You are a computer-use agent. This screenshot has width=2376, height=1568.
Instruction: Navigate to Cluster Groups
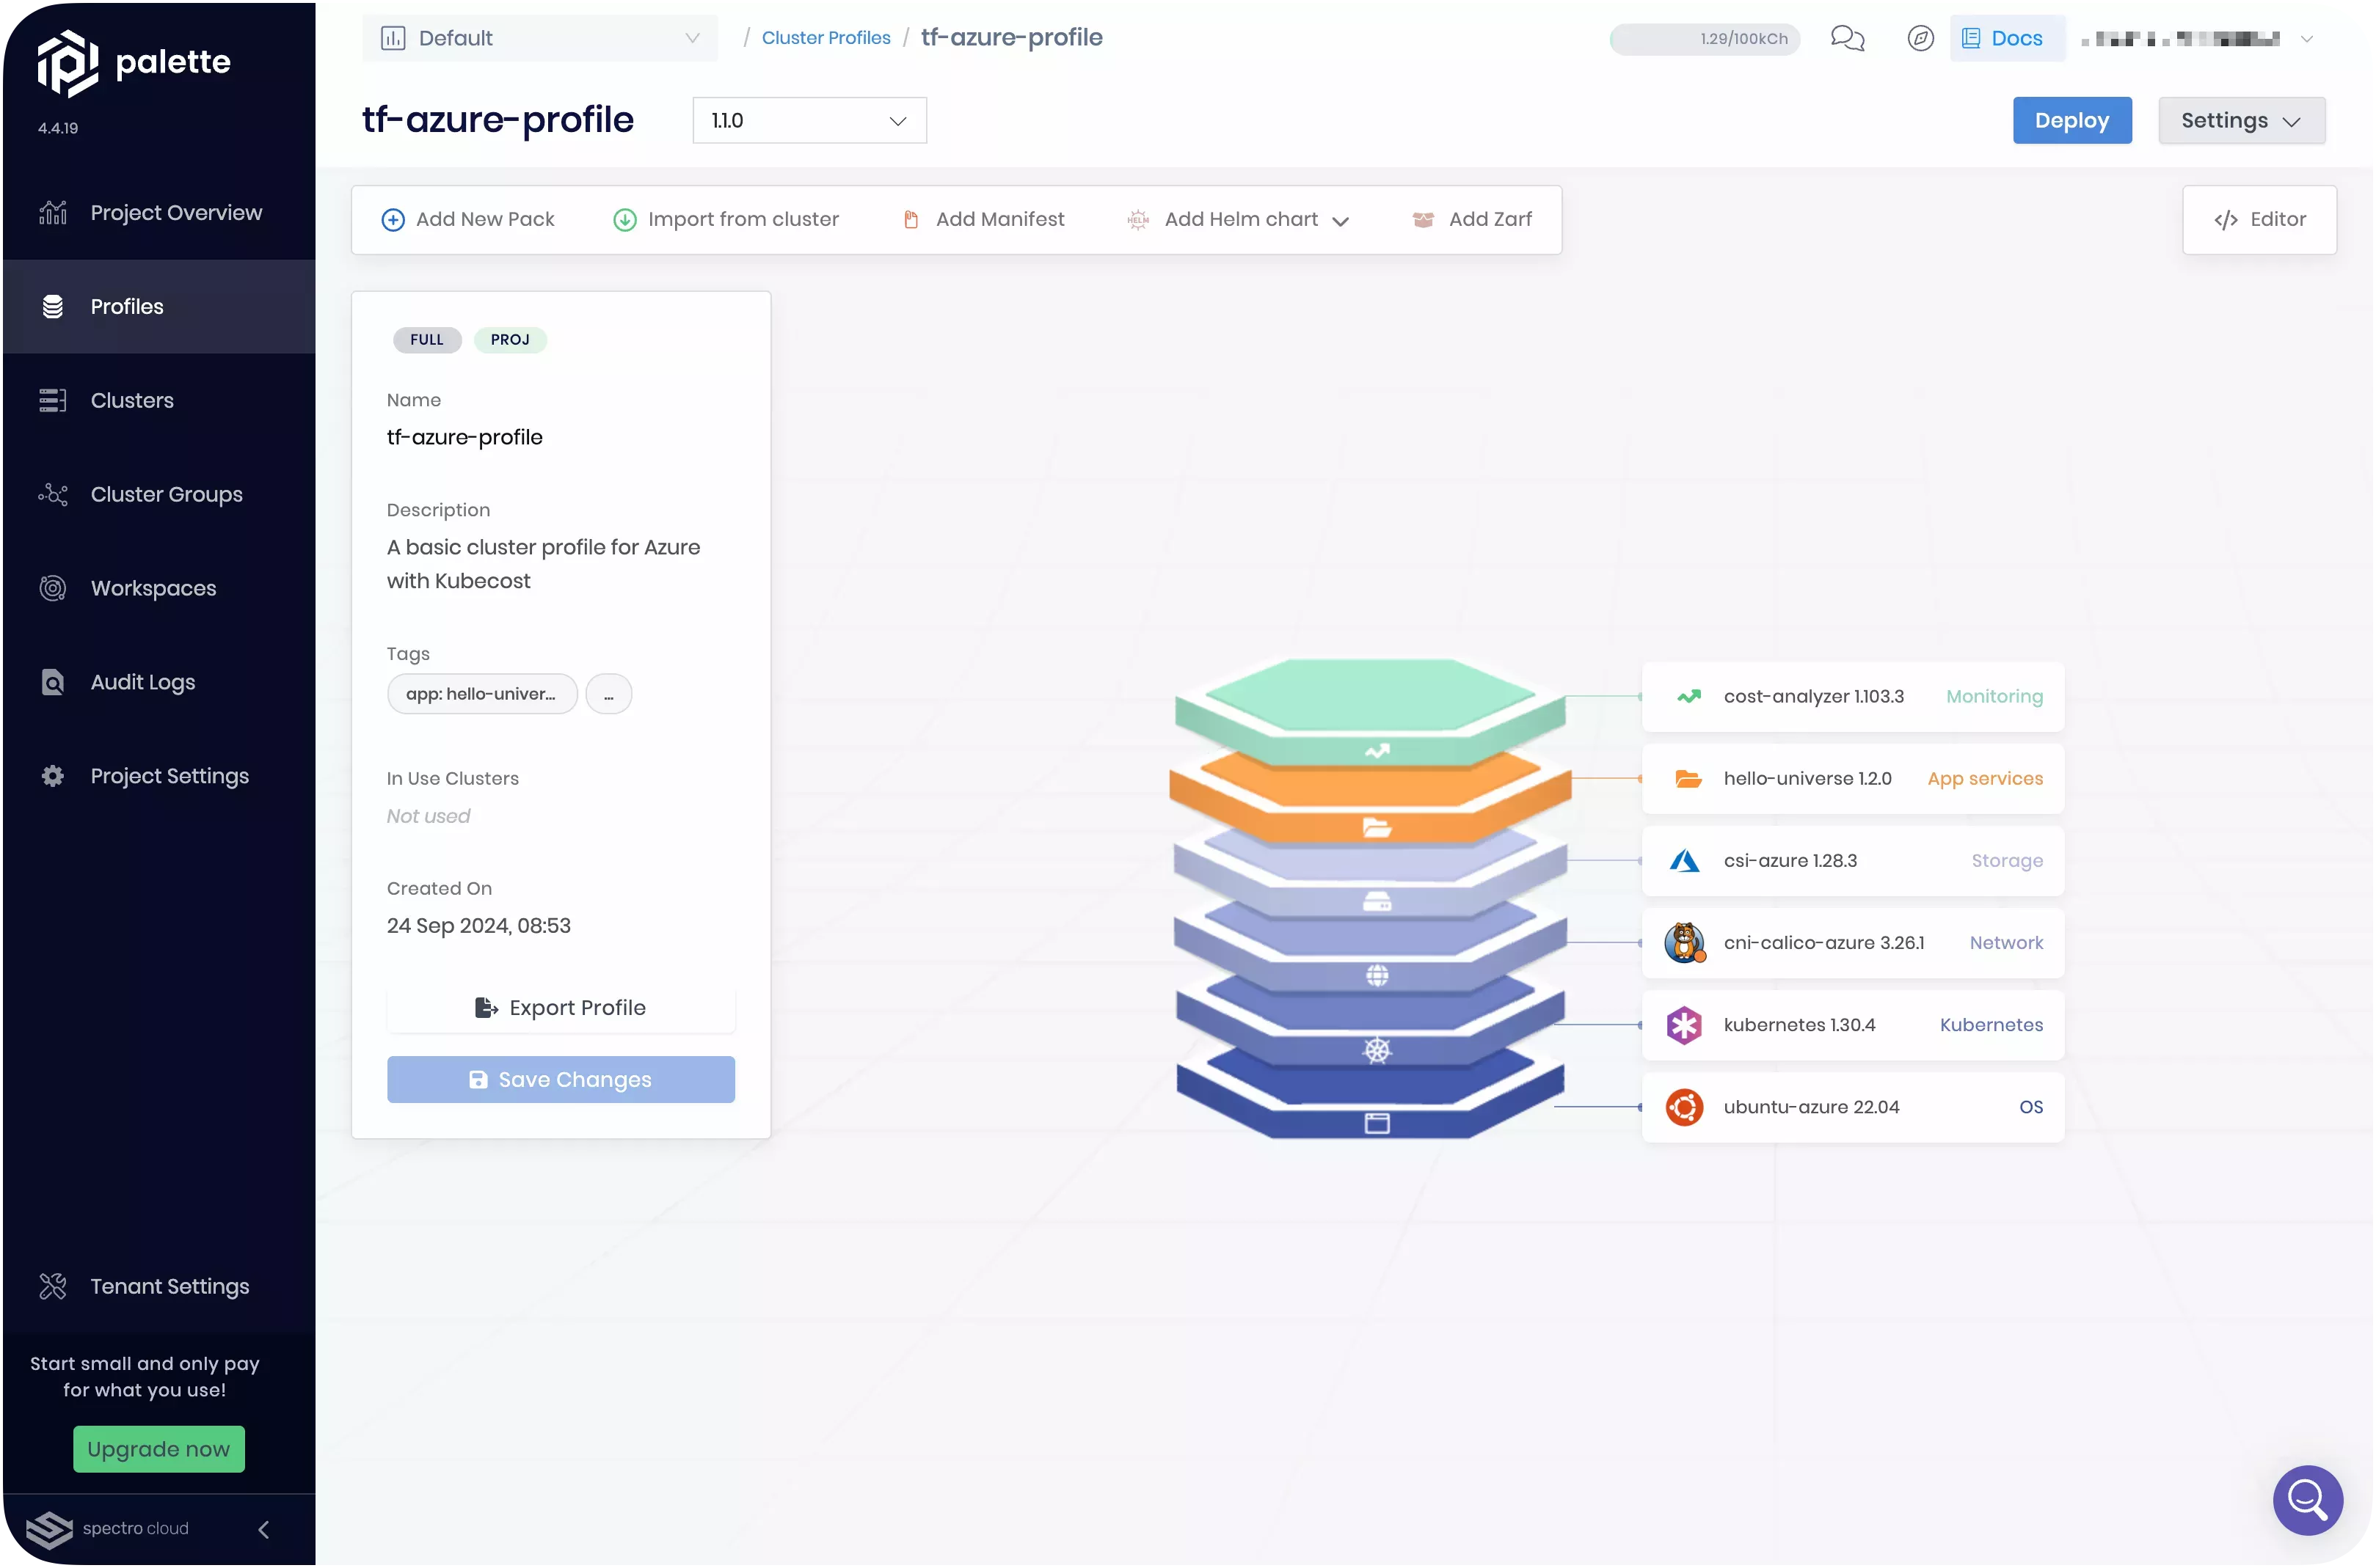point(166,494)
